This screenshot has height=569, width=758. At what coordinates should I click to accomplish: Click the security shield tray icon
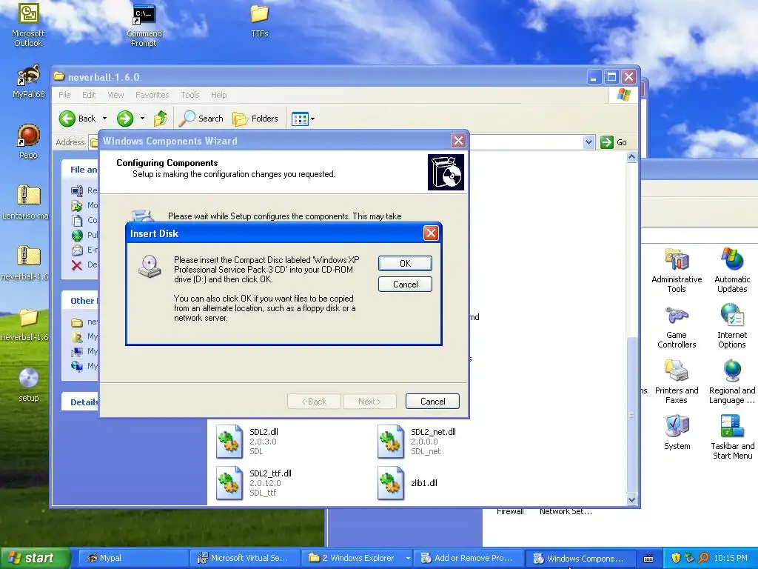(676, 558)
